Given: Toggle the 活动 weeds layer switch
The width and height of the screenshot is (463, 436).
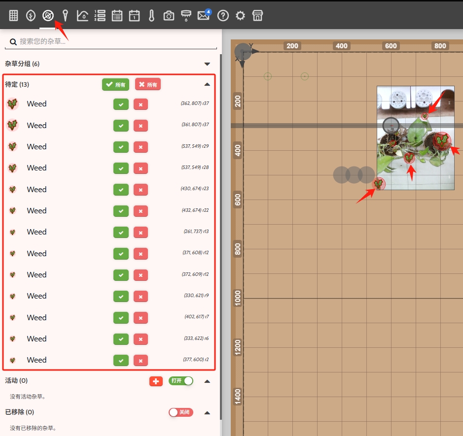Looking at the screenshot, I should click(x=181, y=381).
